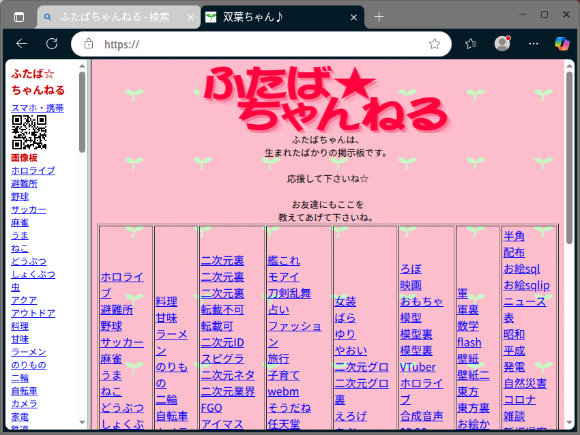Click the star icon to bookmark this page

435,44
